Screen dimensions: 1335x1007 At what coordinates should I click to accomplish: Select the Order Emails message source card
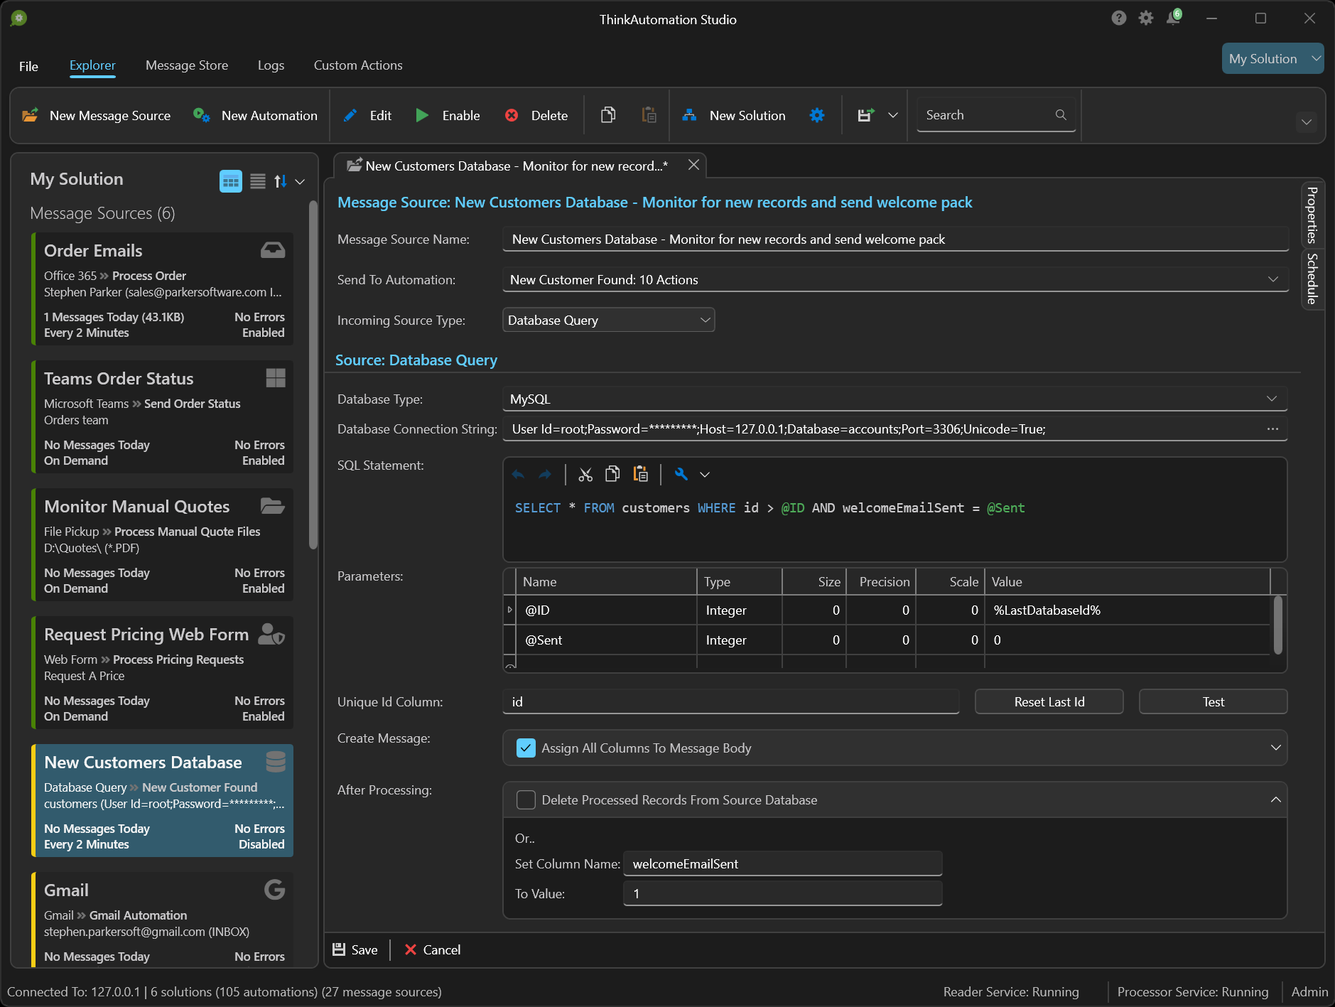coord(163,289)
